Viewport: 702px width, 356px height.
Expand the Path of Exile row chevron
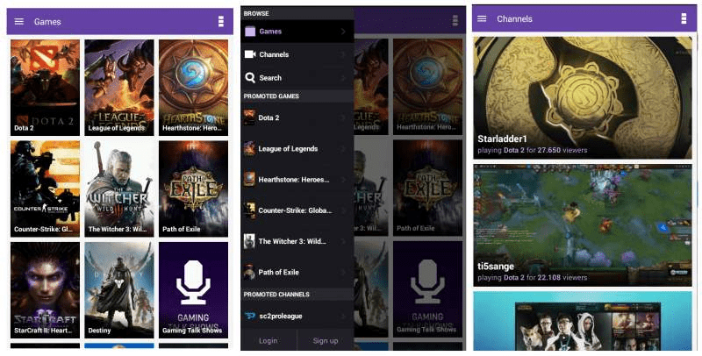click(343, 272)
